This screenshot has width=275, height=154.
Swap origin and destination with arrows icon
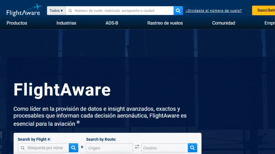tap(137, 147)
